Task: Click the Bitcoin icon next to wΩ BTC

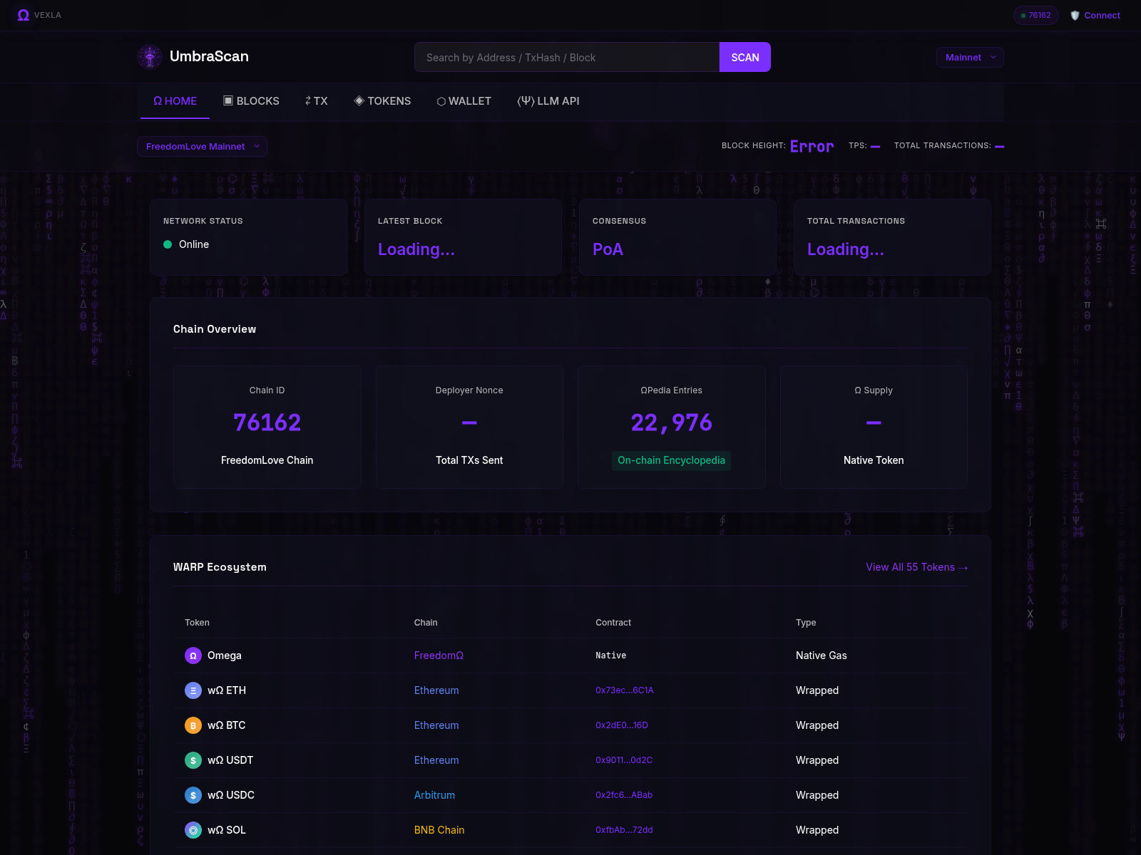Action: [193, 725]
